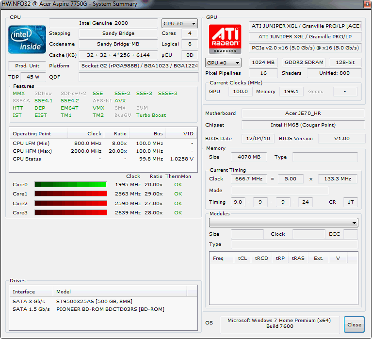
Task: Click the tCL column header
Action: click(243, 258)
